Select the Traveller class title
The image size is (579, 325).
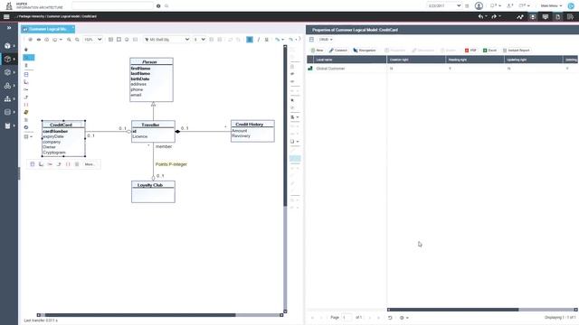150,125
